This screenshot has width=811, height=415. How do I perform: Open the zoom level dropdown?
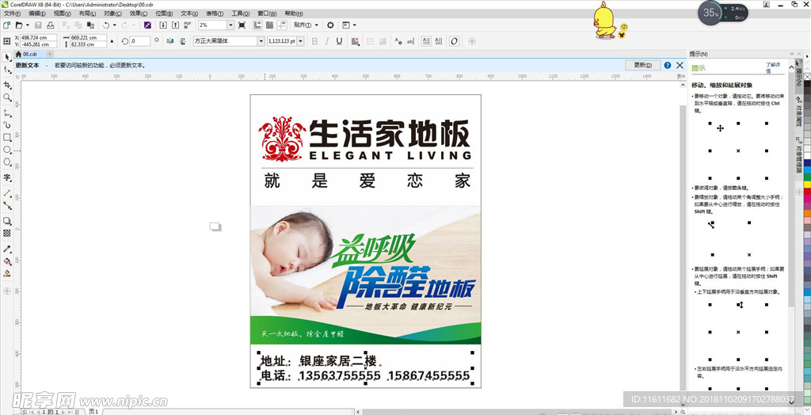(x=230, y=25)
